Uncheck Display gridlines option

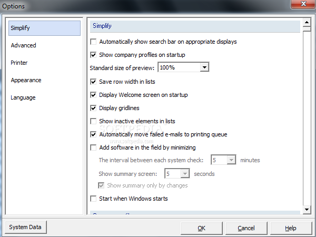(93, 108)
